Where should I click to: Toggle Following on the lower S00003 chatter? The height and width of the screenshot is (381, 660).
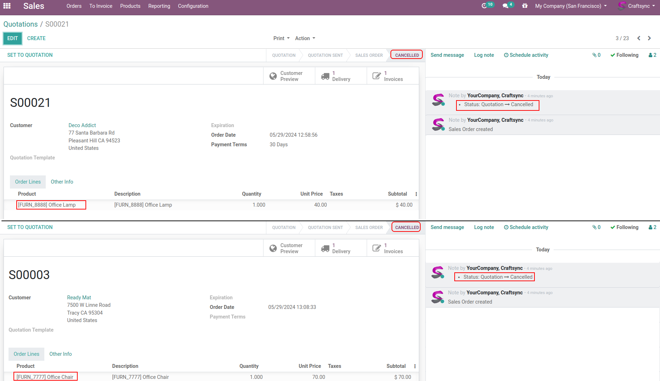pyautogui.click(x=624, y=227)
